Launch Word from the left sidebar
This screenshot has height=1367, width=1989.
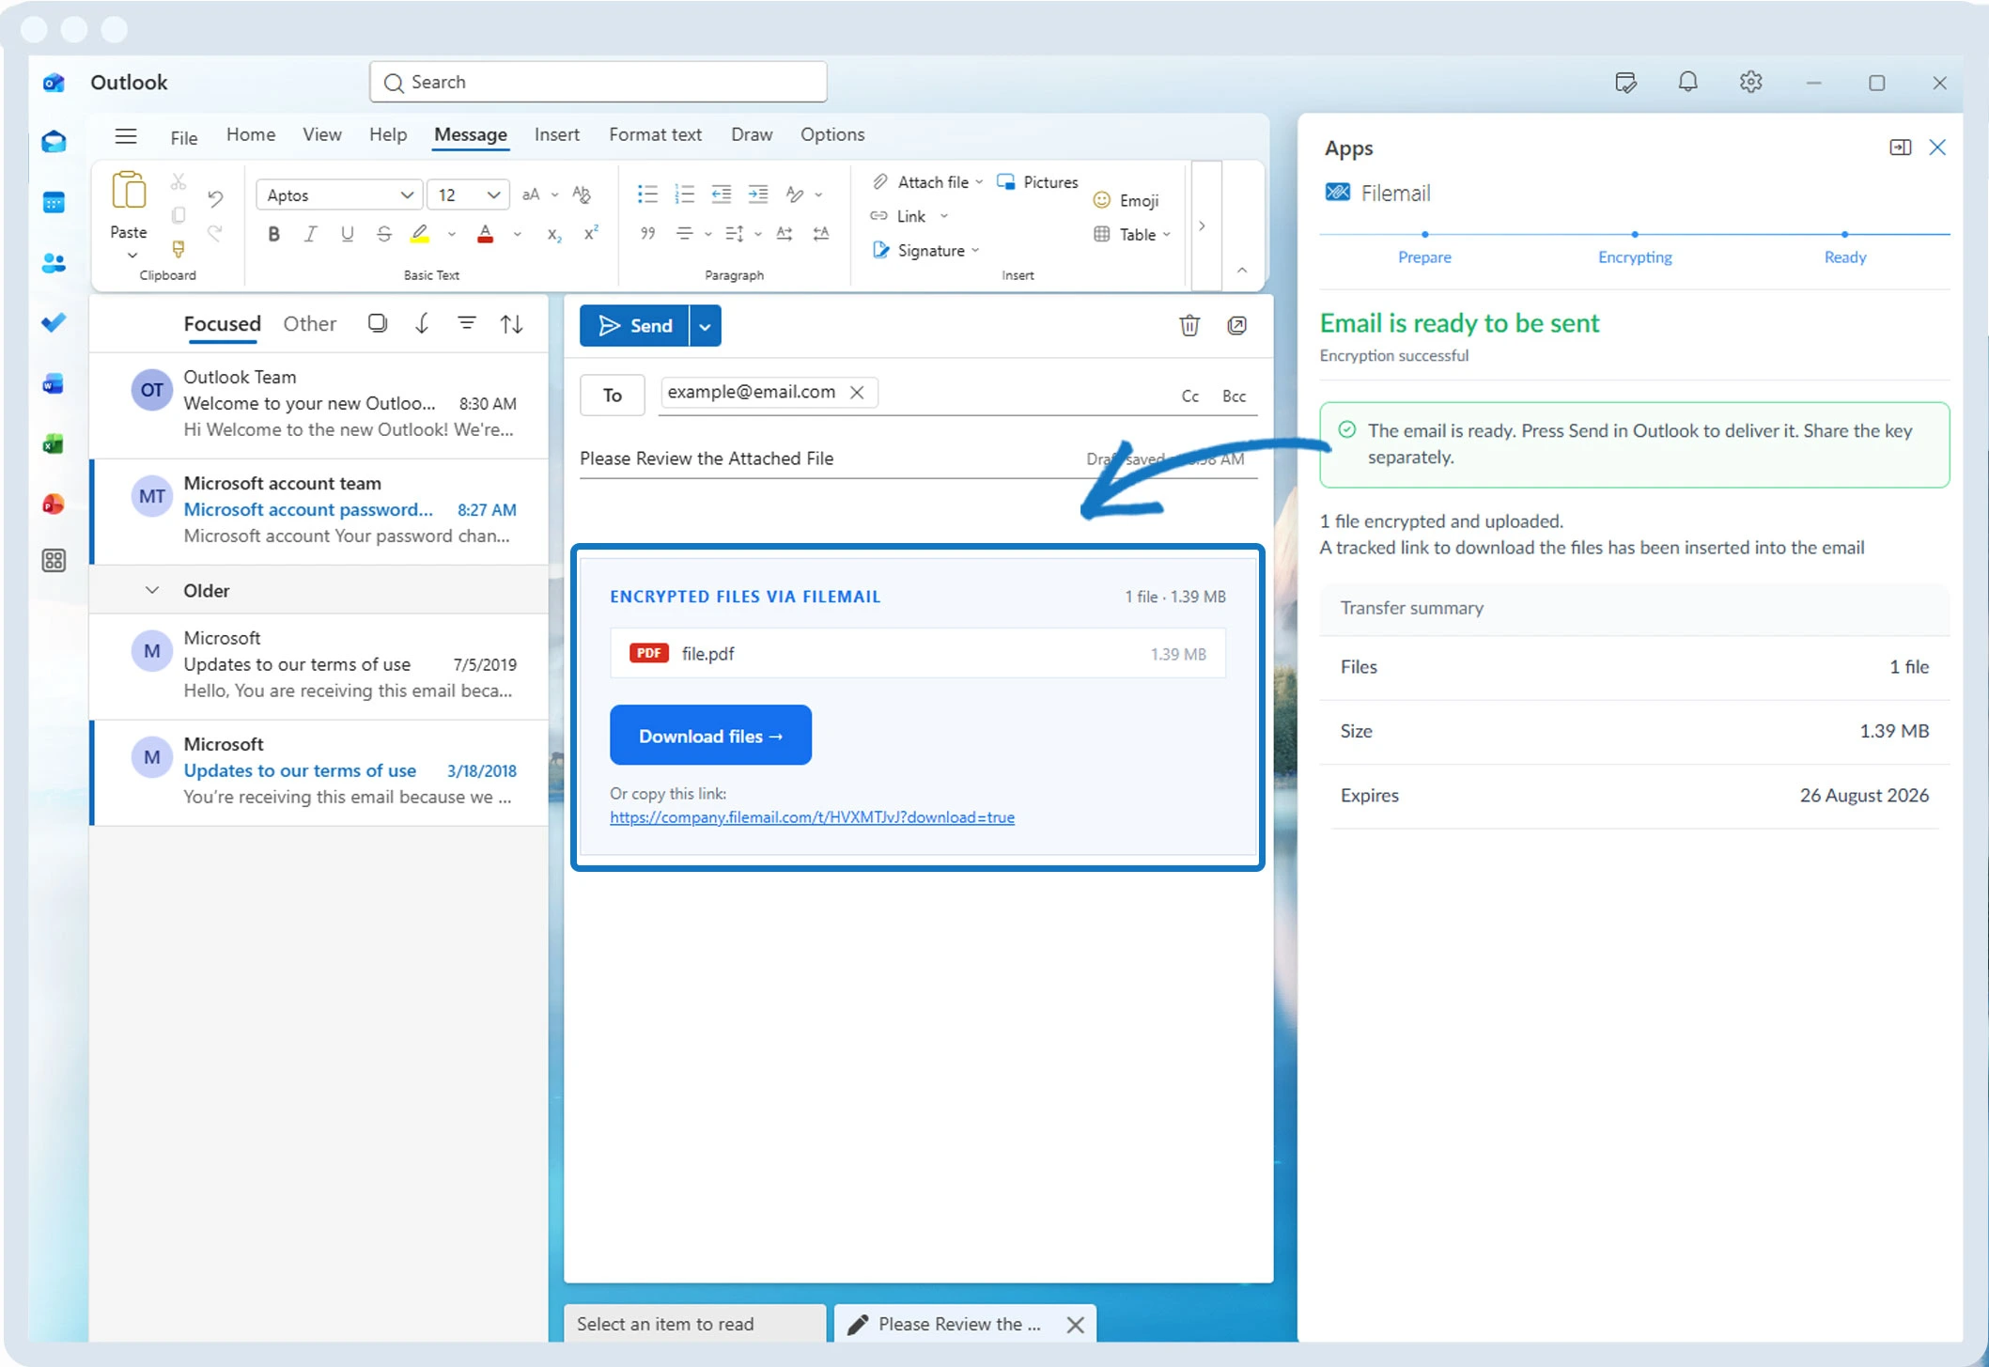pos(54,383)
